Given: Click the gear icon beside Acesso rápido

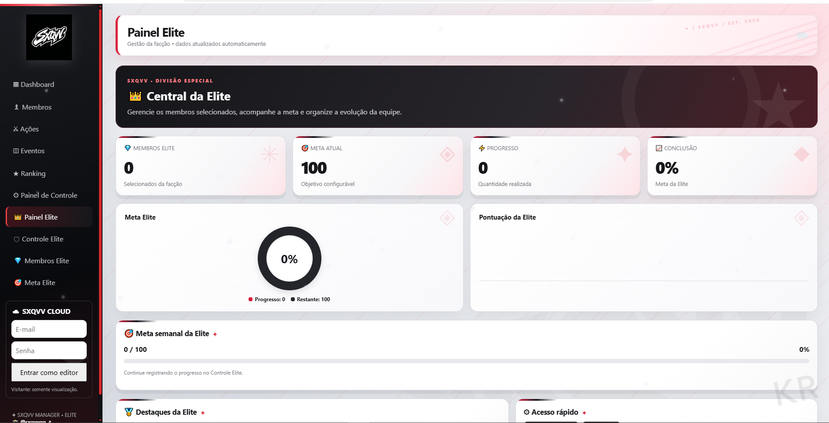Looking at the screenshot, I should click(526, 412).
